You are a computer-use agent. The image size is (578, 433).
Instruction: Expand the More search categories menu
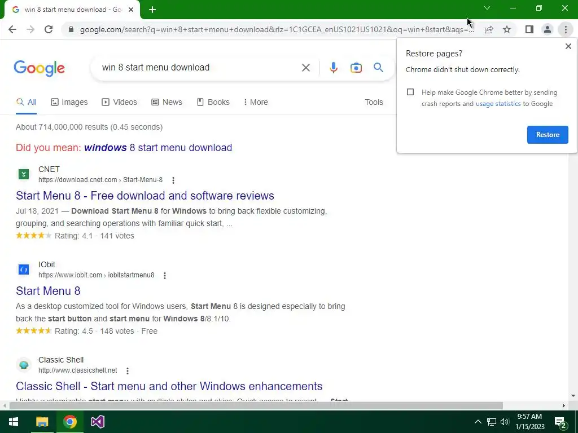pyautogui.click(x=256, y=103)
